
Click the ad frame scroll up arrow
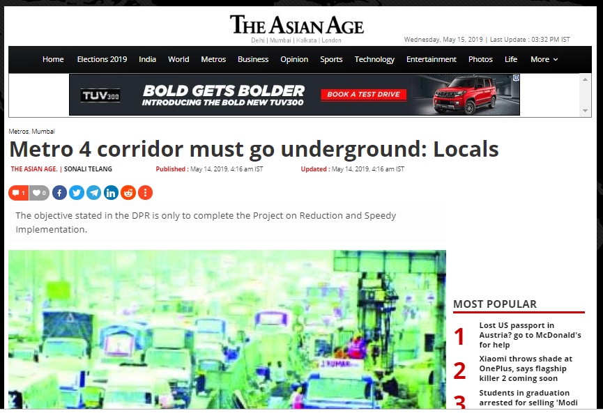pos(585,79)
